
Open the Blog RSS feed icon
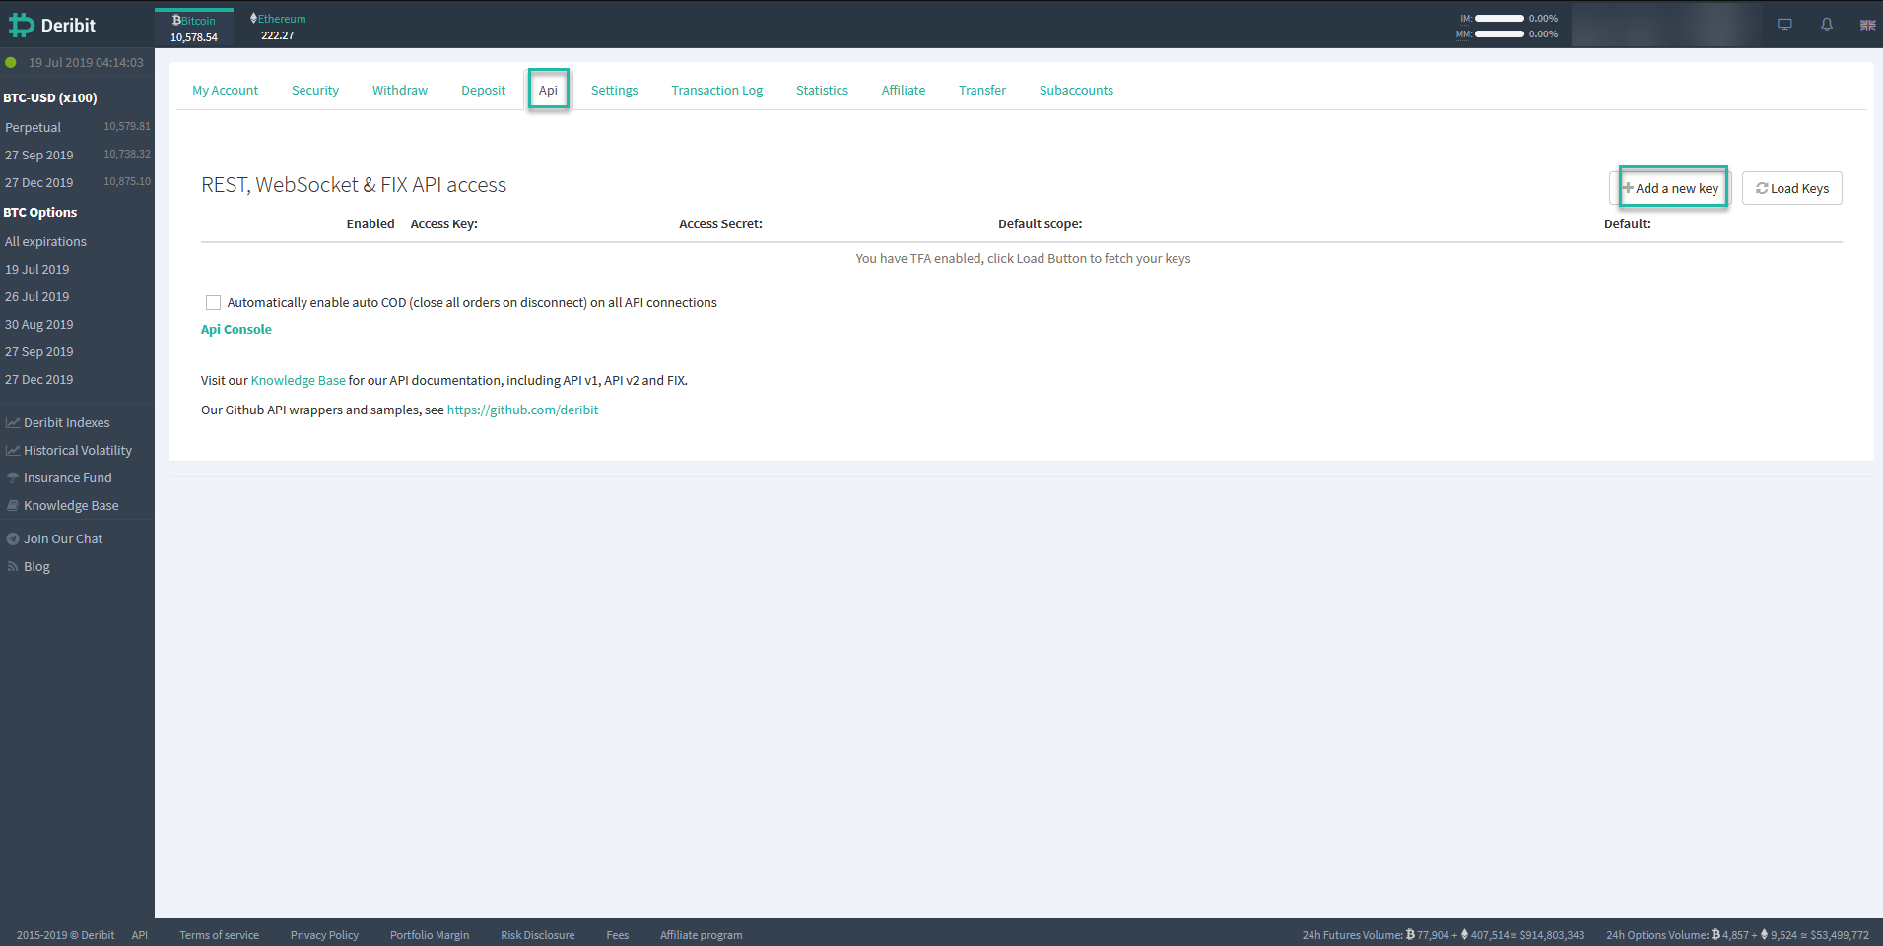point(12,566)
